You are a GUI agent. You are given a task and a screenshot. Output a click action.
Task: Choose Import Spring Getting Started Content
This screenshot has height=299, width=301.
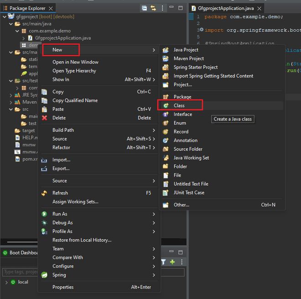(x=213, y=76)
